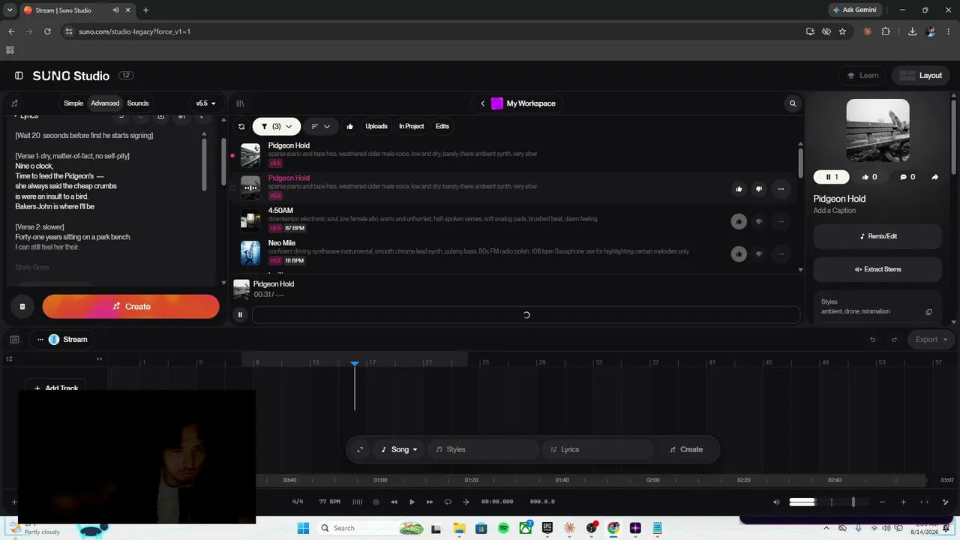
Task: Select the 4:50AM song thumbnail
Action: tap(250, 220)
